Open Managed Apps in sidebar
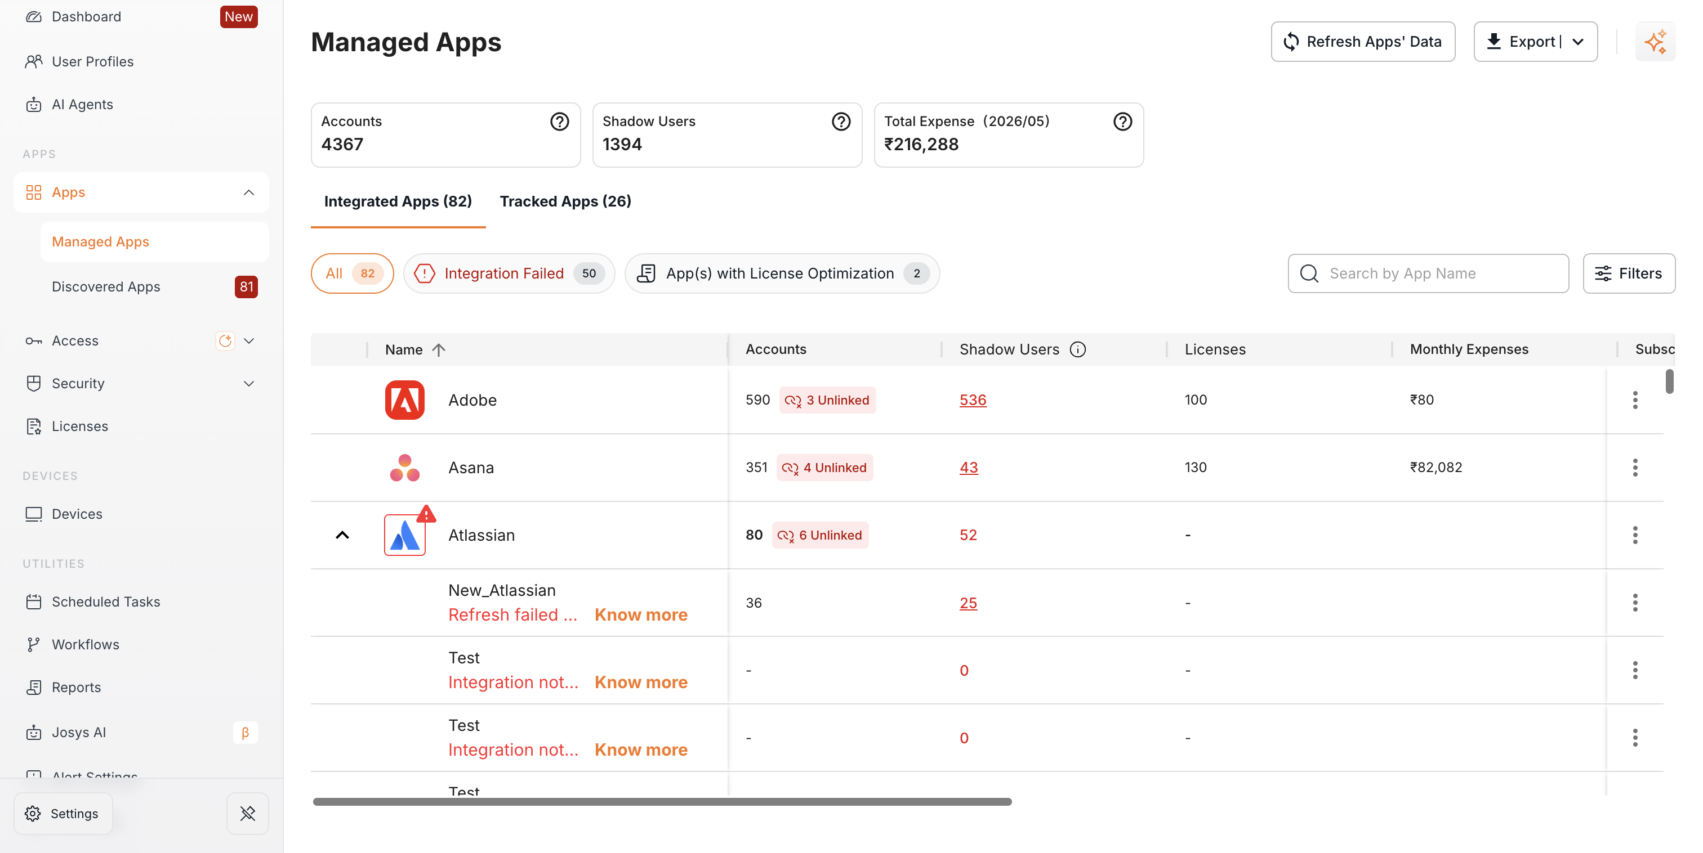 154,242
